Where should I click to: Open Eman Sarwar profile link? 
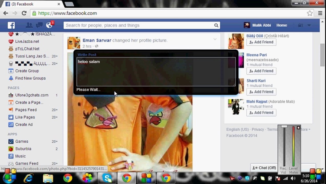pyautogui.click(x=97, y=40)
